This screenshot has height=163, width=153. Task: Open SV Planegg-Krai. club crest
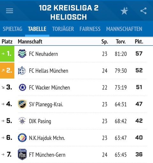tap(22, 104)
